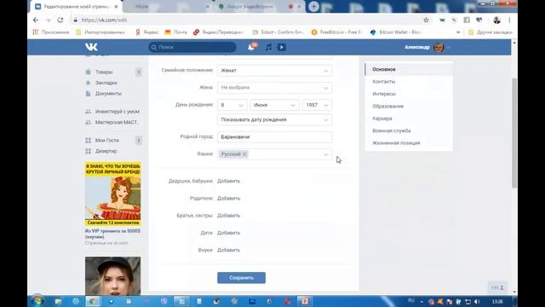Go back using the browser back arrow

pos(36,20)
